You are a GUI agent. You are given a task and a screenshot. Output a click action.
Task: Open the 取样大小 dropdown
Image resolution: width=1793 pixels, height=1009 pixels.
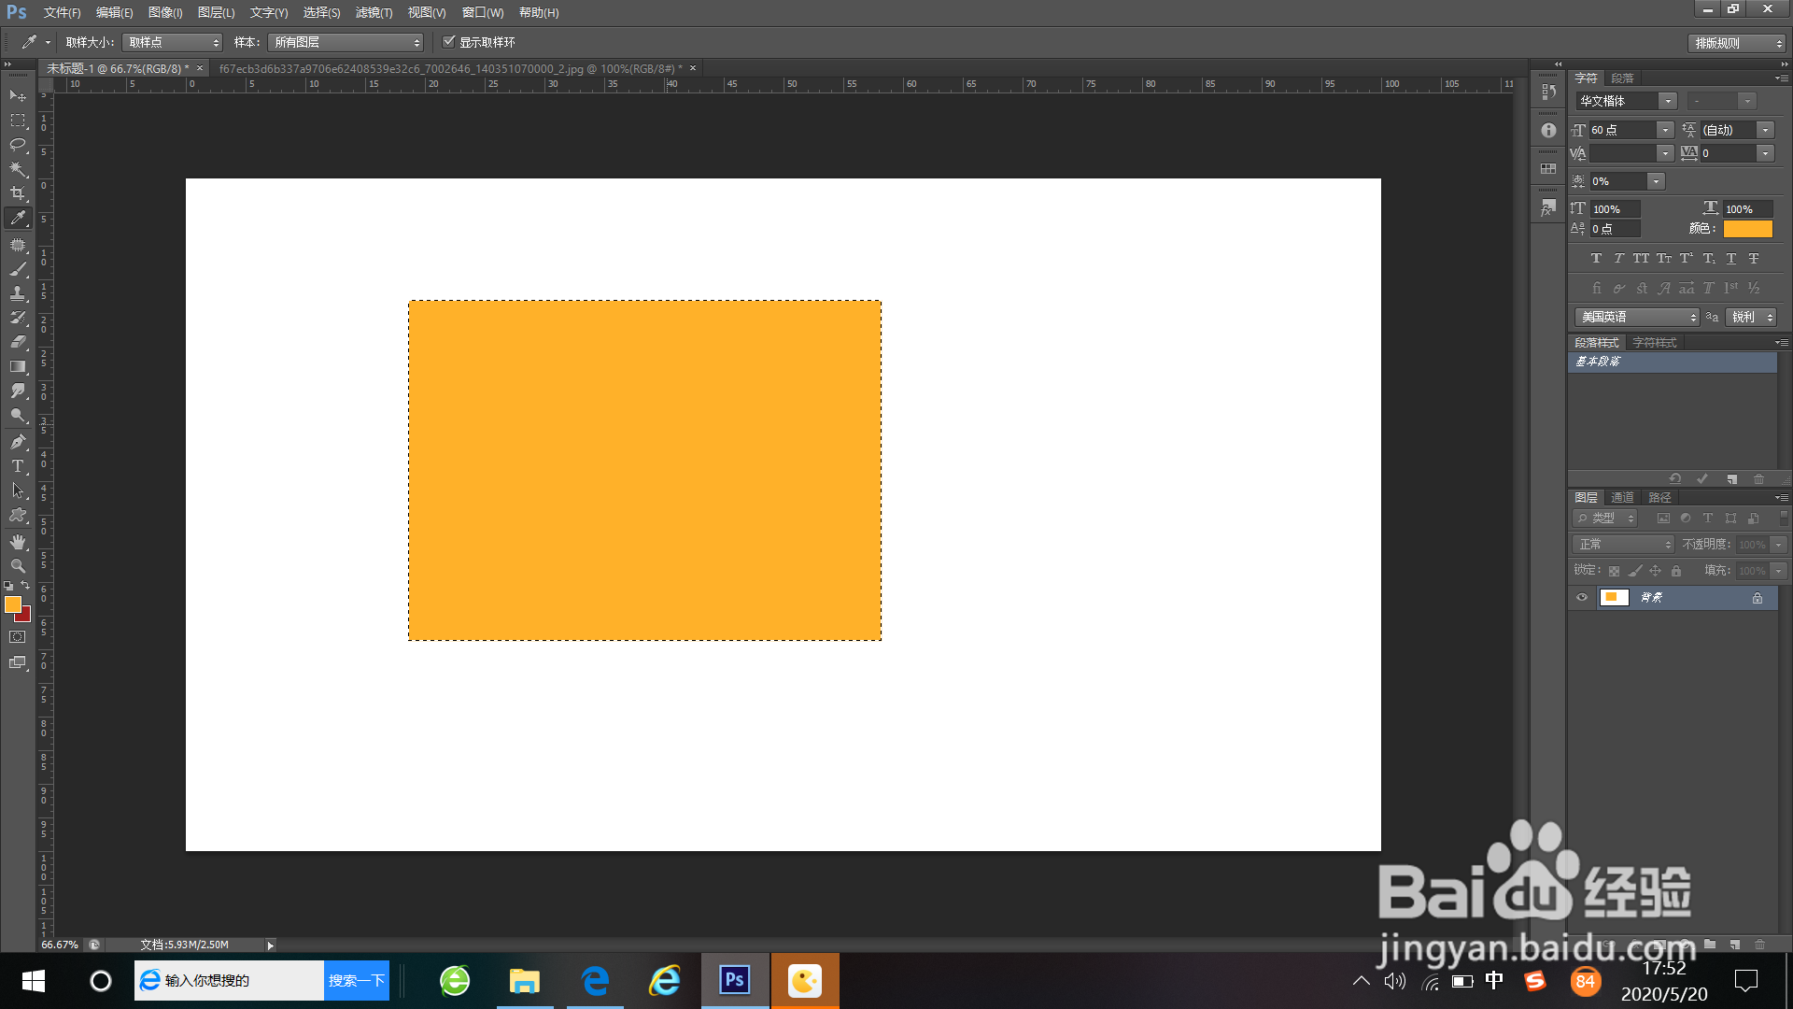[x=173, y=42]
